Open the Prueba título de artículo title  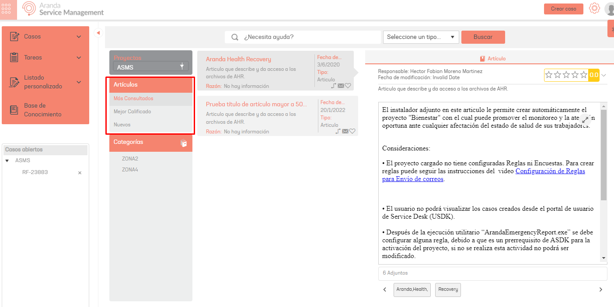256,105
